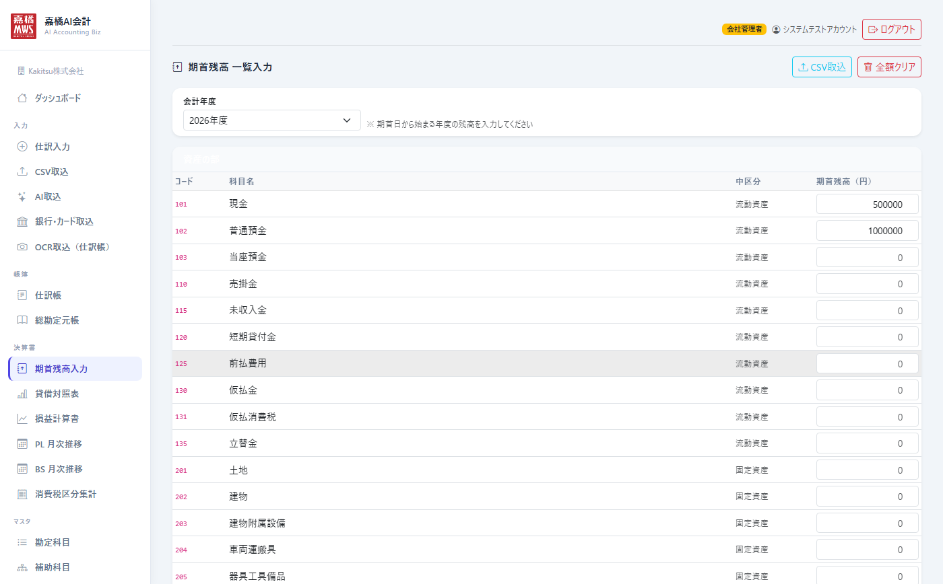
Task: Go to 仕訳入力 in the sidebar
Action: point(75,147)
